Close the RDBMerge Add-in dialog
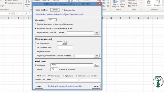164x92 pixels. (x=99, y=3)
